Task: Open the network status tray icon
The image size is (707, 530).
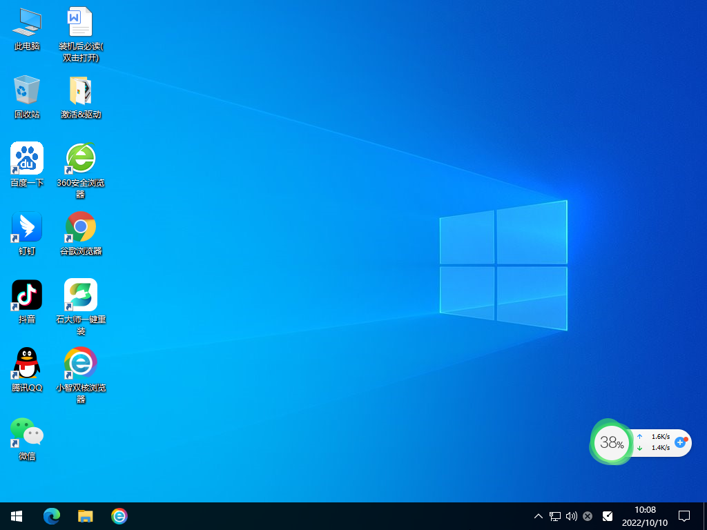Action: [554, 516]
